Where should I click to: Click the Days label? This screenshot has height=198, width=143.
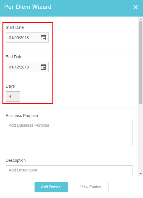pyautogui.click(x=10, y=86)
